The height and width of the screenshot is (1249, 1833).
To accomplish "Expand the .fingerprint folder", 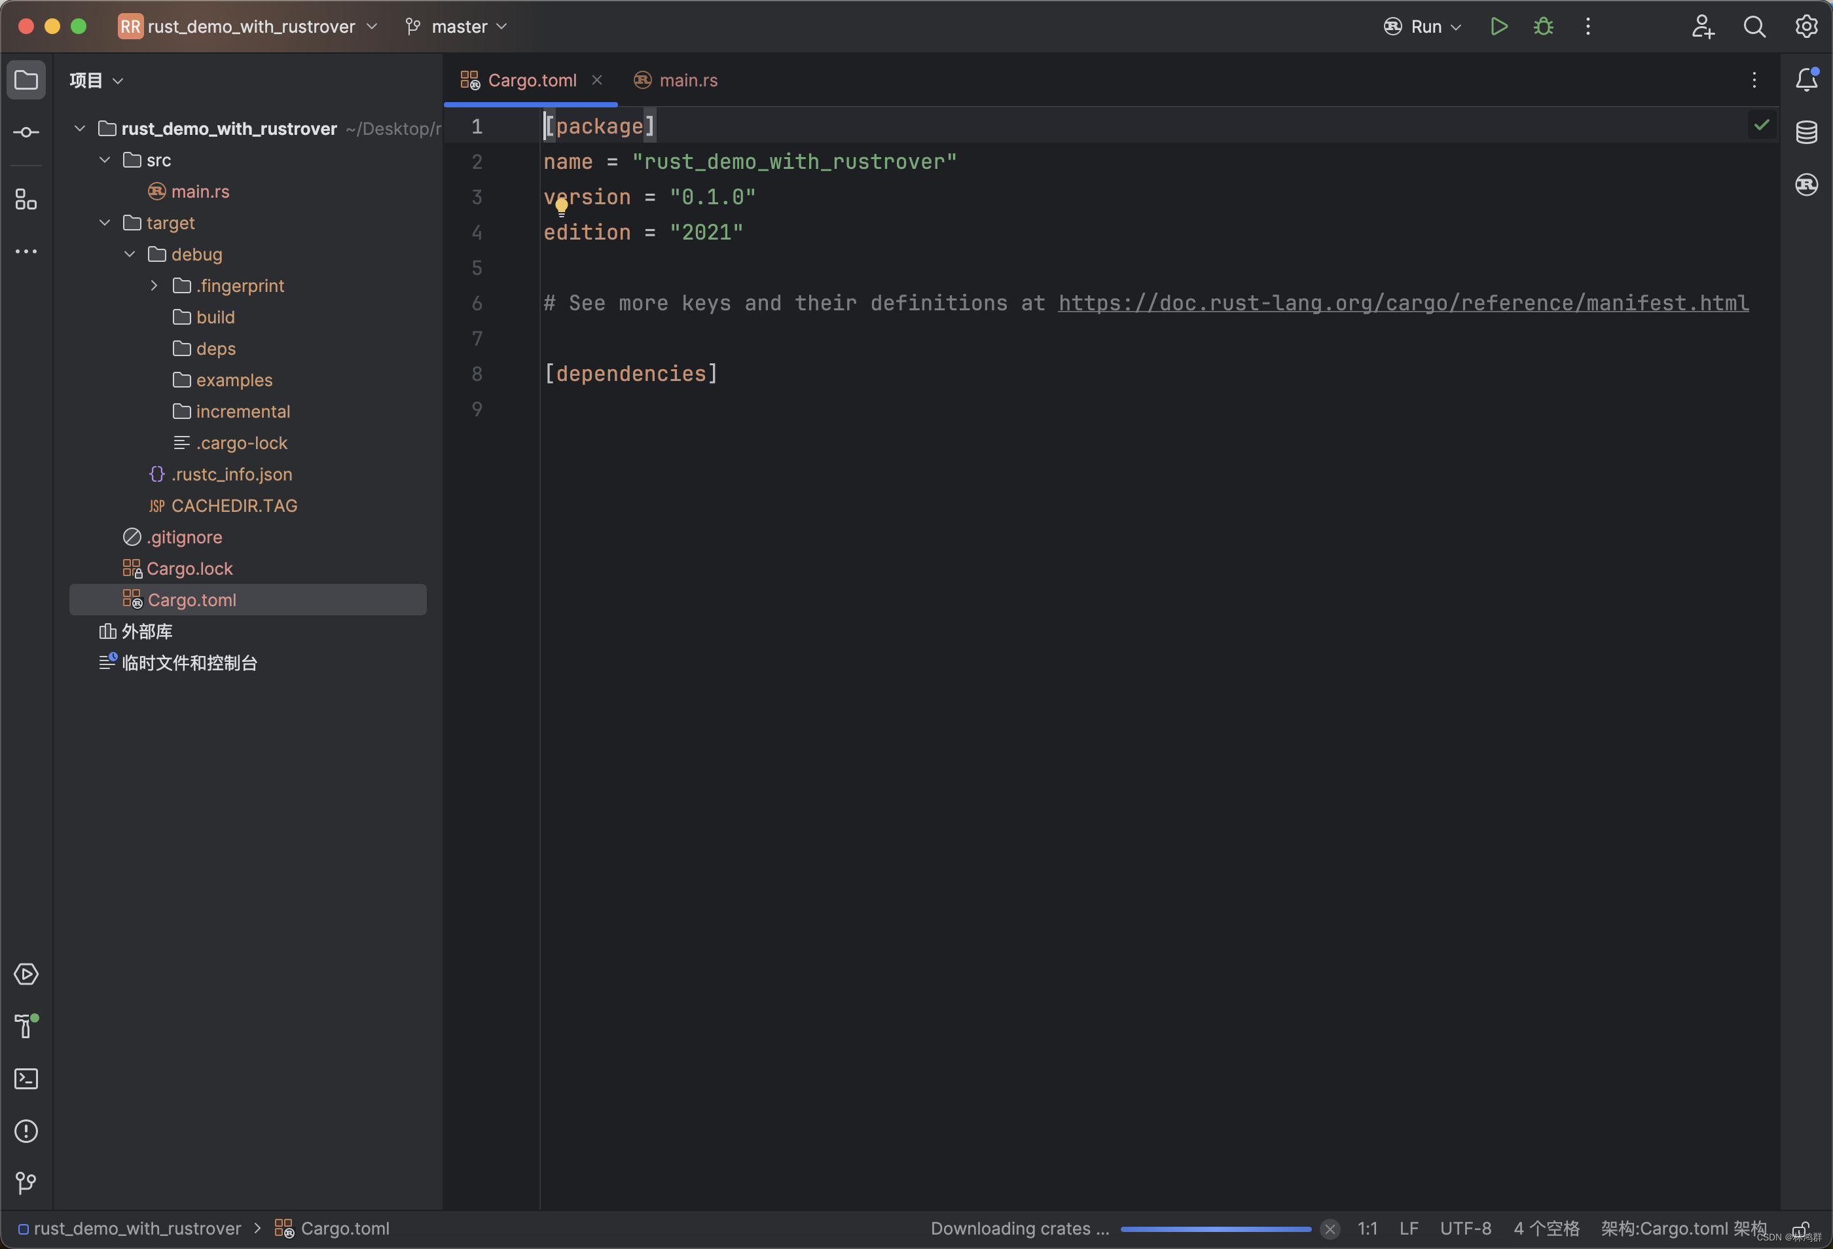I will point(154,285).
